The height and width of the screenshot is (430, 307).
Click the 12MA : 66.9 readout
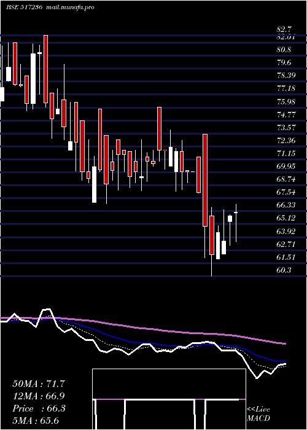click(39, 396)
